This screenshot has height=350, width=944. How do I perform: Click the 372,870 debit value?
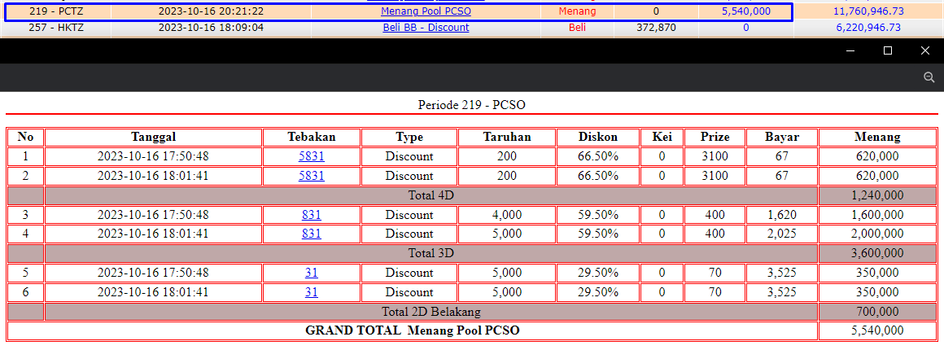click(656, 27)
